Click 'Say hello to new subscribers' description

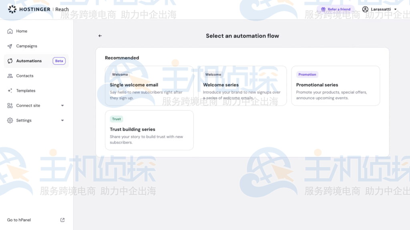point(146,95)
